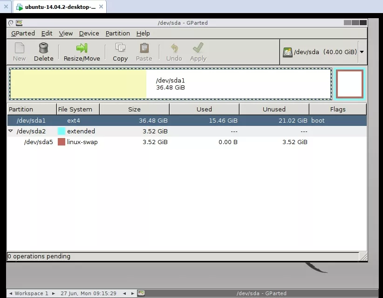
Task: Click the Workspace 1 label
Action: pos(32,293)
